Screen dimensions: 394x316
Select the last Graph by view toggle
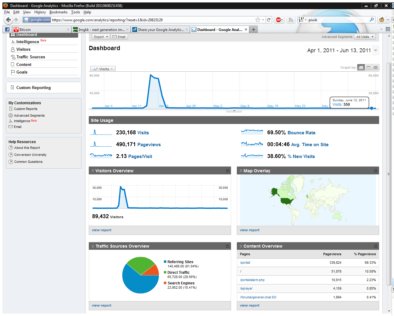[376, 67]
